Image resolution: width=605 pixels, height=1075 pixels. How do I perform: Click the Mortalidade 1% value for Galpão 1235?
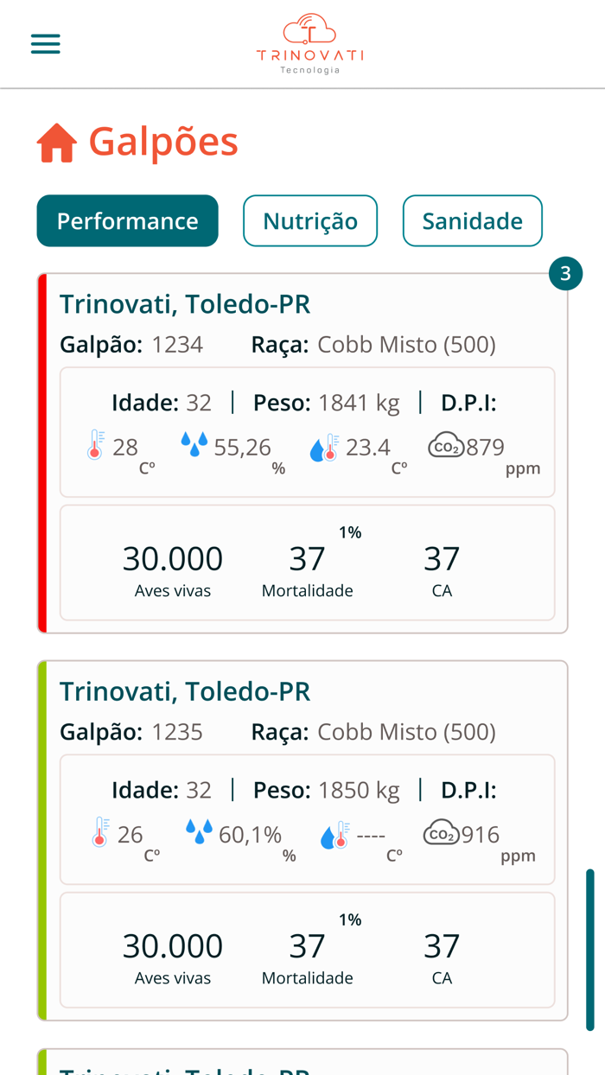point(308,946)
